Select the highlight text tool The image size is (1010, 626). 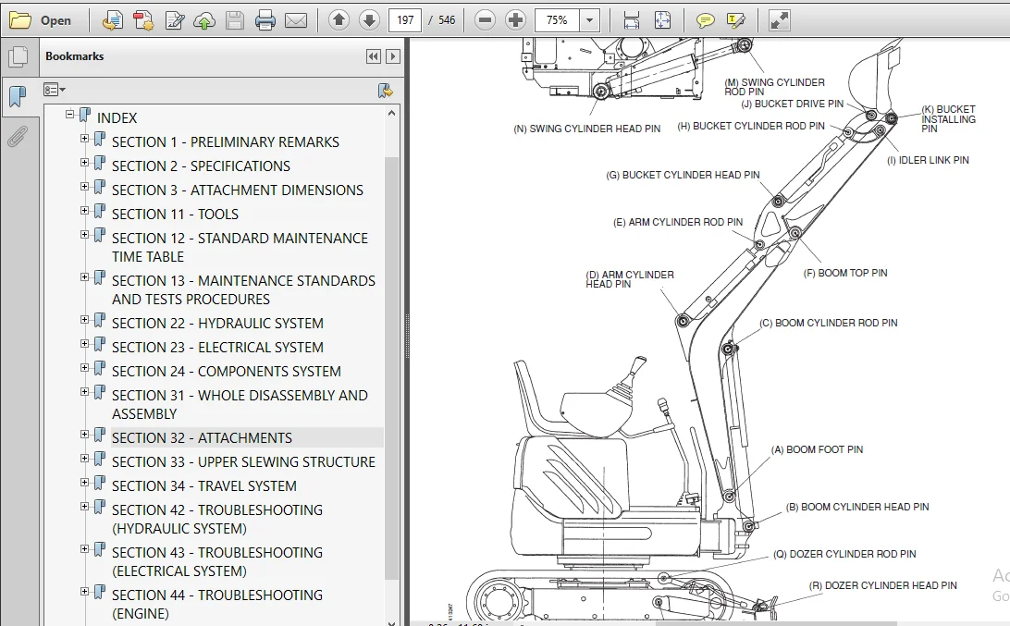click(736, 20)
